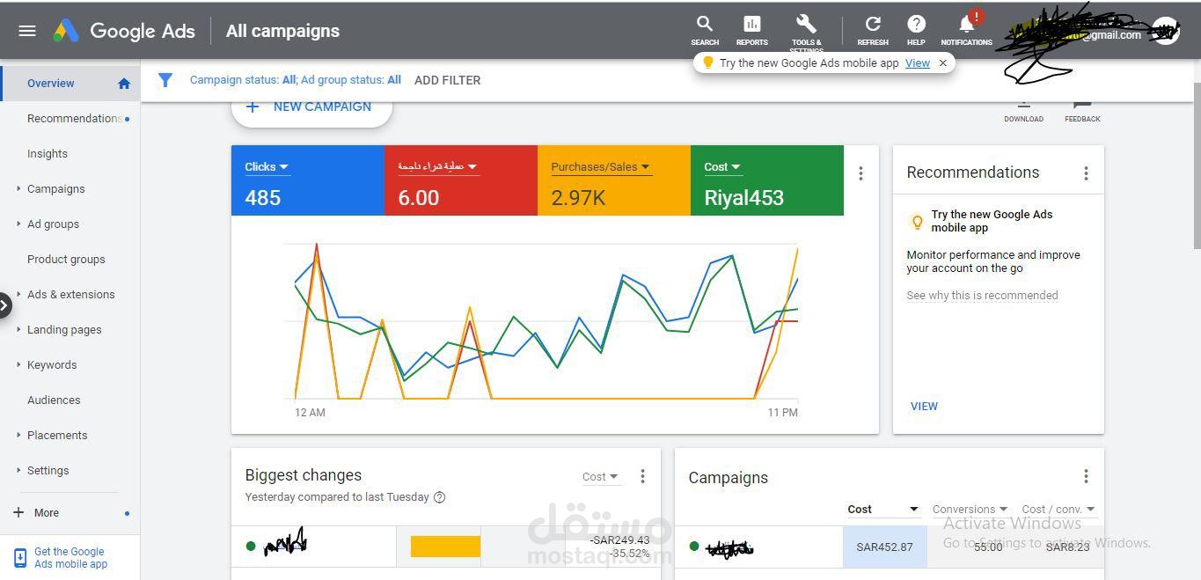Open the Purchases/Sales metric dropdown
Screen dimensions: 1201x580
(600, 166)
